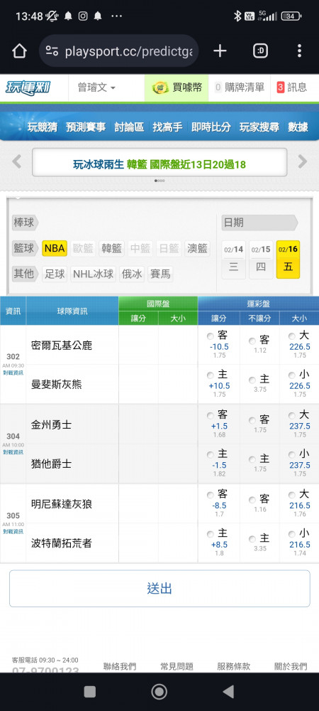
Task: Open 對戰資訊 for game 304
Action: (x=13, y=452)
